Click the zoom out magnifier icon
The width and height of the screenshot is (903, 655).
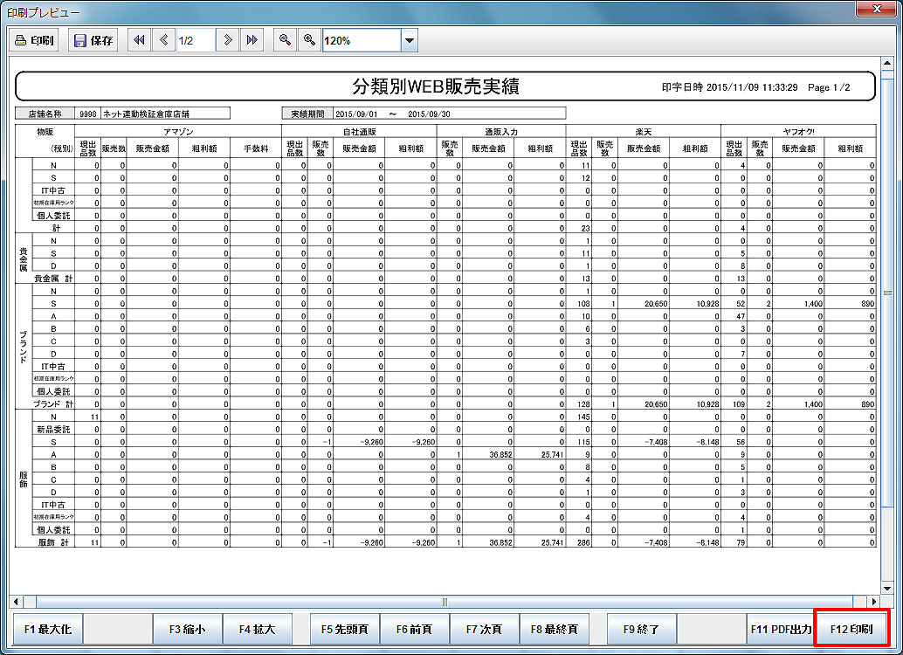pyautogui.click(x=284, y=40)
